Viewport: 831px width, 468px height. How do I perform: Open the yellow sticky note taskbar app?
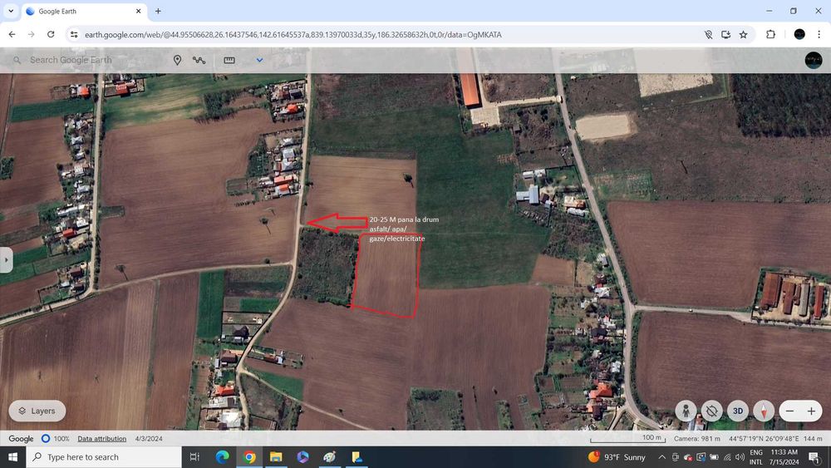(356, 457)
